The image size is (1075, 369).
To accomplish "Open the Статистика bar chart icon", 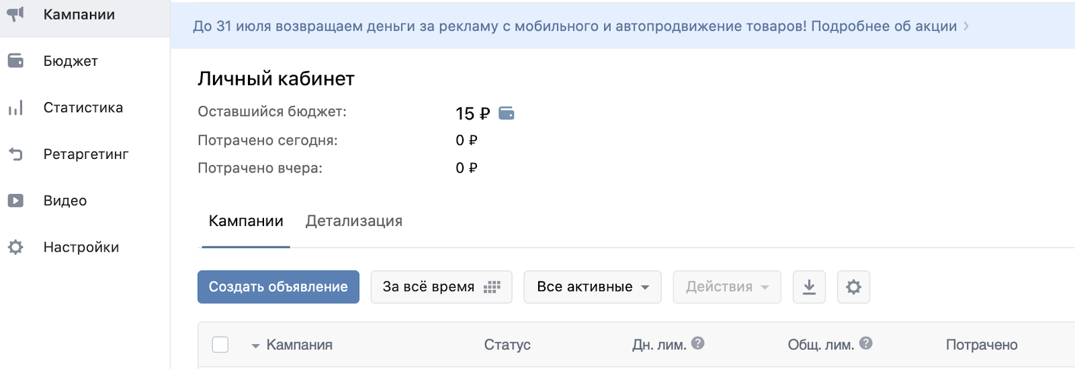I will tap(15, 107).
